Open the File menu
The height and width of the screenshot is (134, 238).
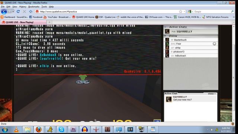pos(3,7)
